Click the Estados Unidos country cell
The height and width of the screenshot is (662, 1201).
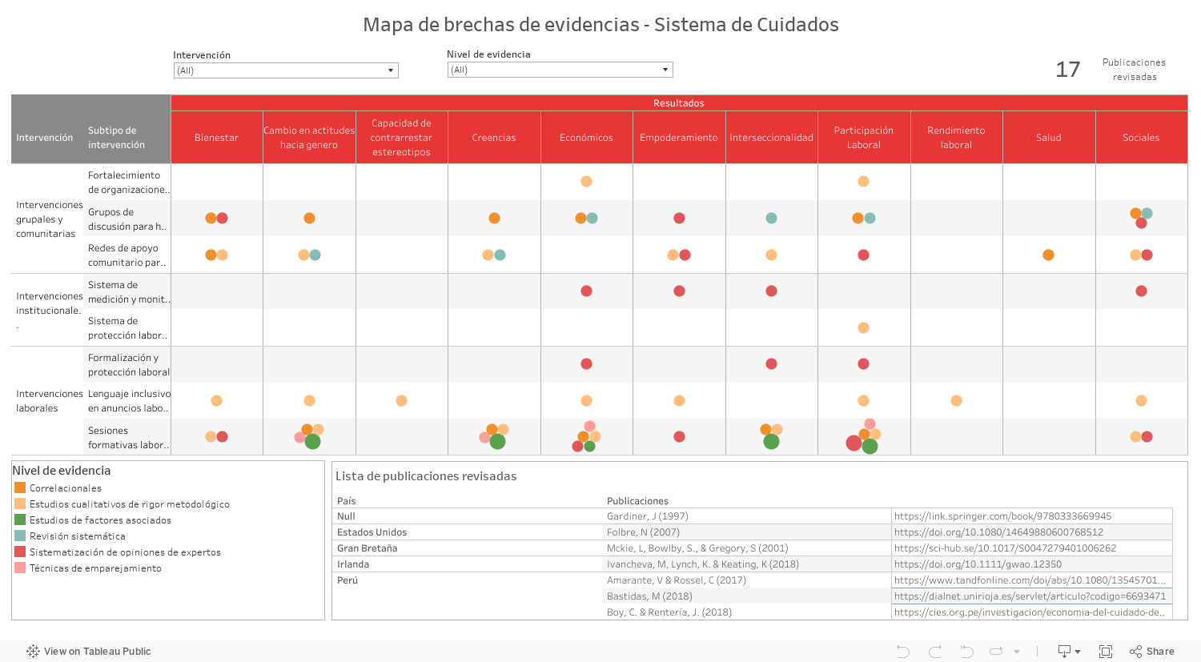click(x=372, y=532)
